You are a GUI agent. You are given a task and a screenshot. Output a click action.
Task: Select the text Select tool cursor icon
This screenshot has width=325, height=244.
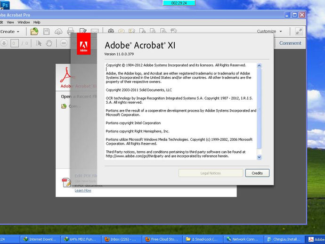[39, 43]
